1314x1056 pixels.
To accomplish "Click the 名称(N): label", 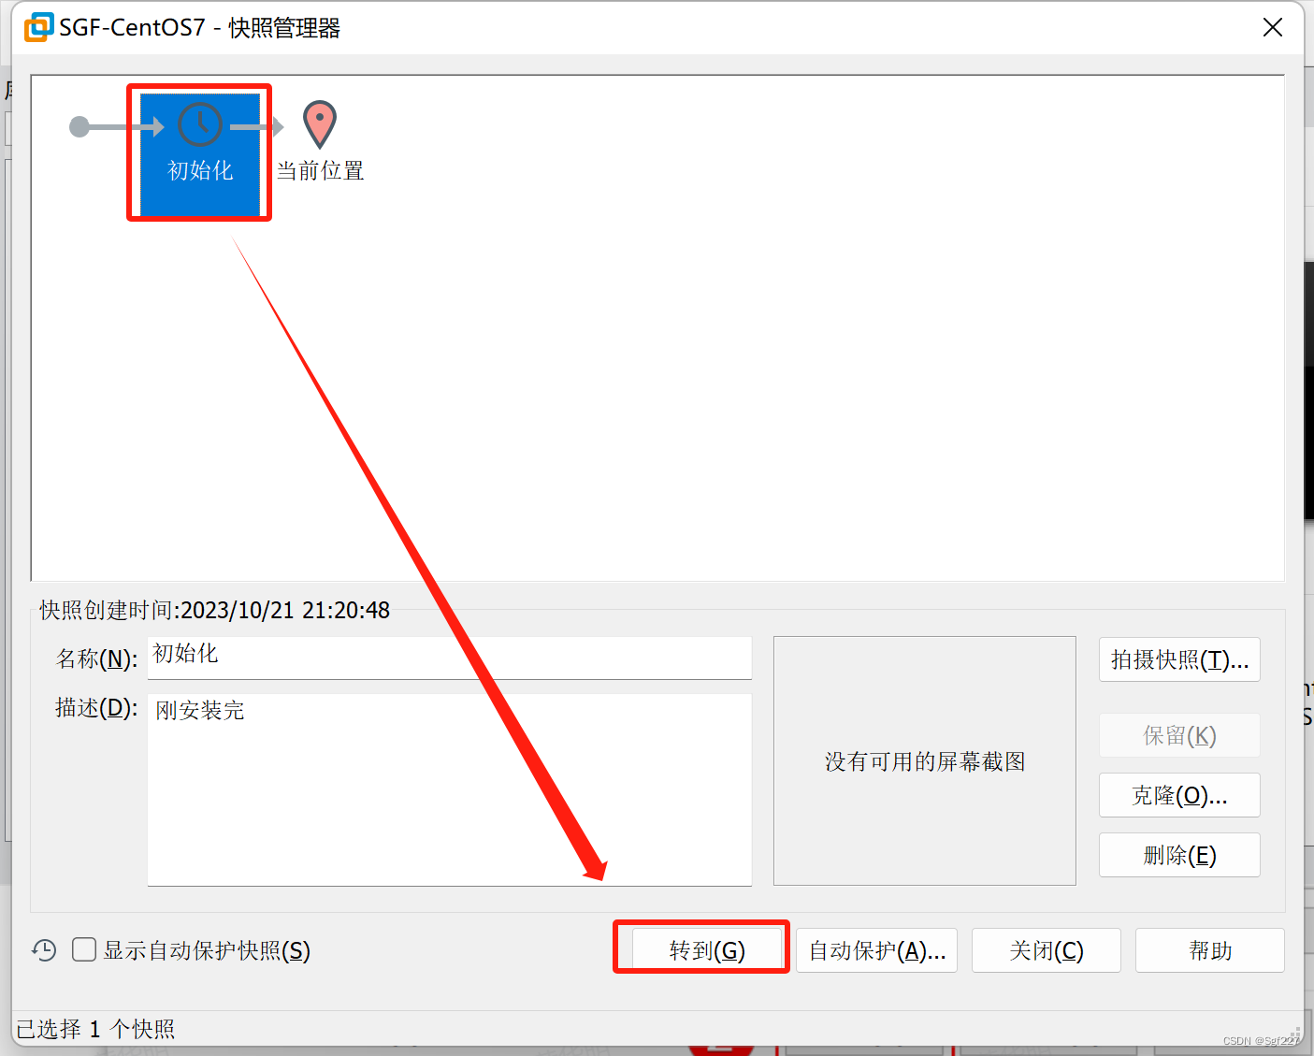I will click(x=96, y=658).
